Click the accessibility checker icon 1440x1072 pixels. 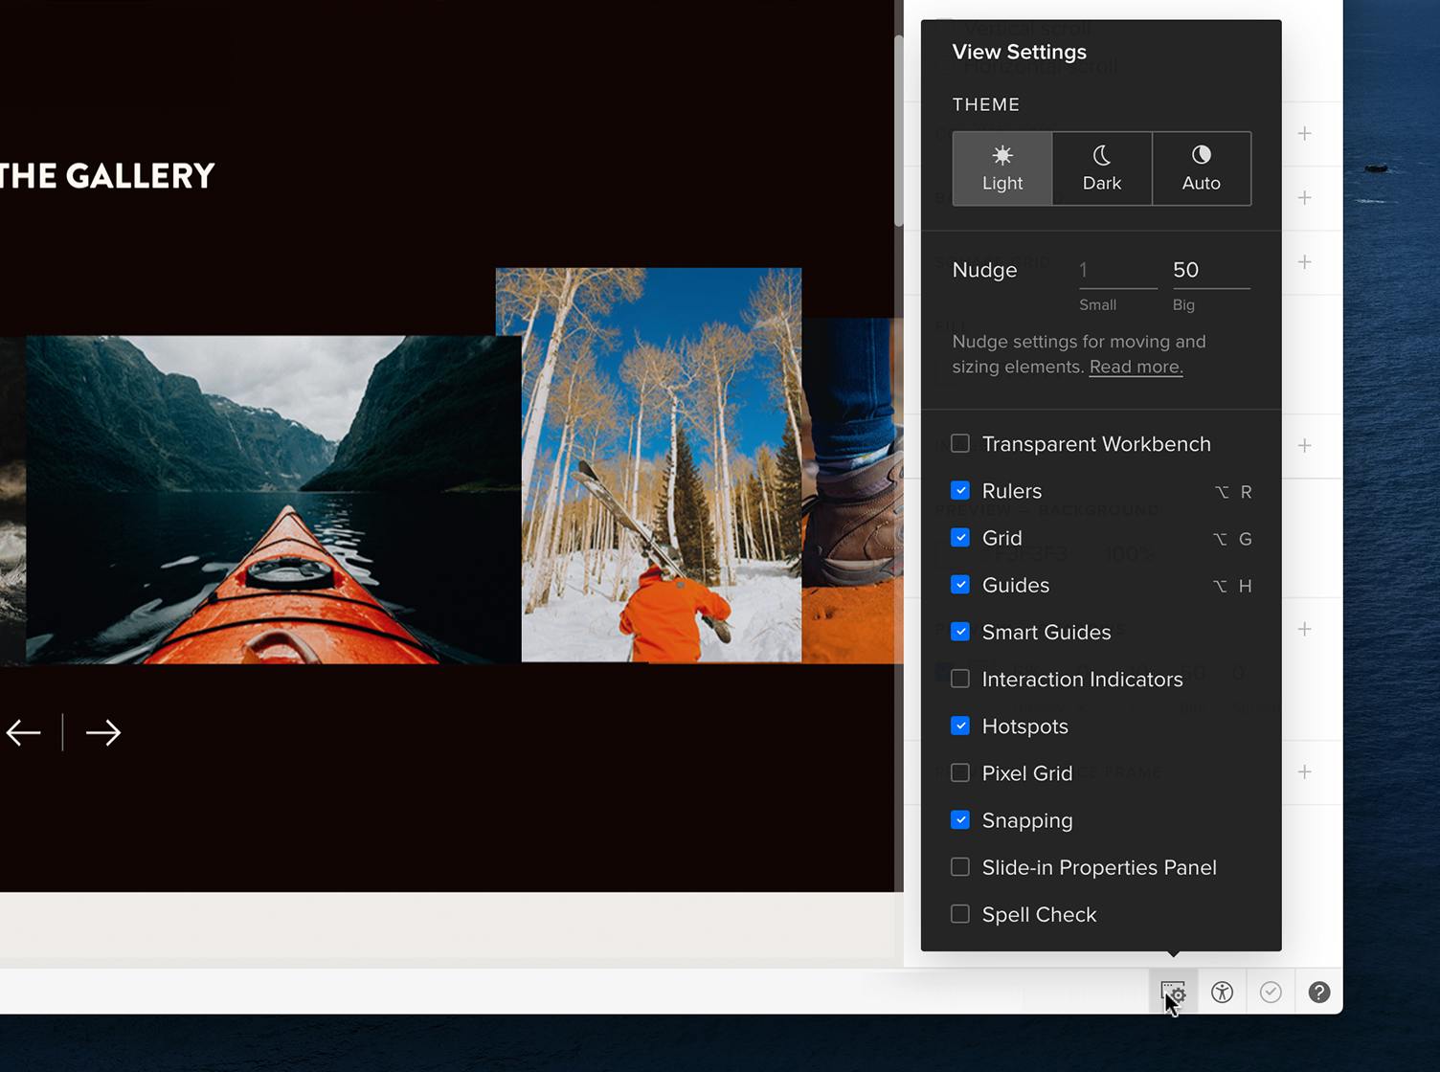tap(1222, 992)
